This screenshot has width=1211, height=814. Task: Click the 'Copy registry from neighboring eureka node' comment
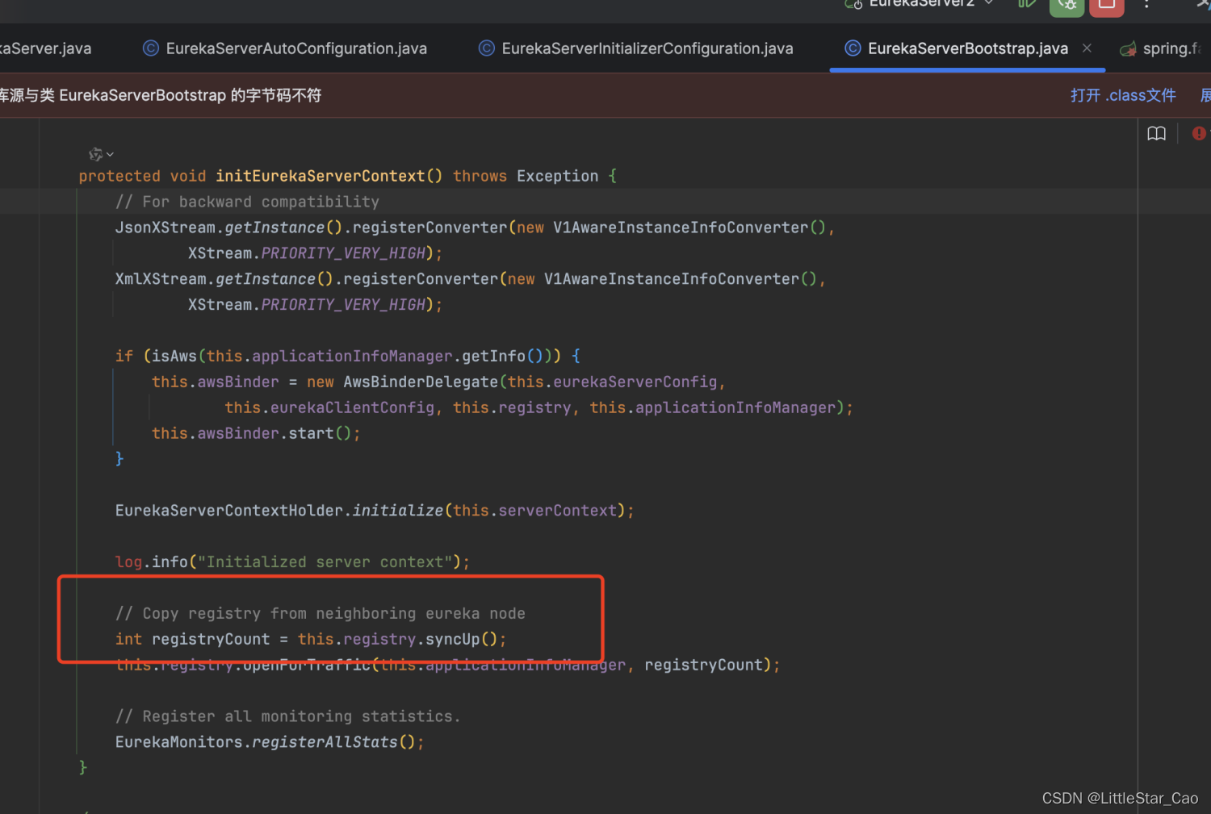point(321,613)
